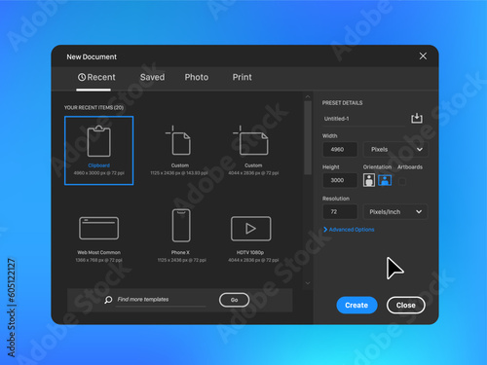Switch to the Photo tab
Image resolution: width=487 pixels, height=365 pixels.
pyautogui.click(x=197, y=77)
